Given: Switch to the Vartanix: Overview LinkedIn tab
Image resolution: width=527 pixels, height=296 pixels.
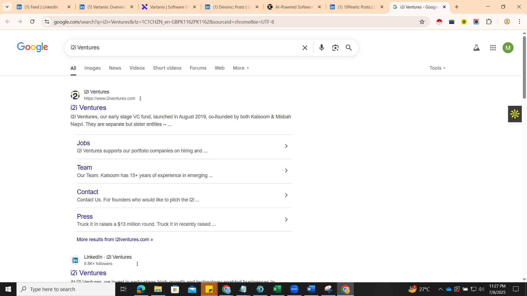Looking at the screenshot, I should 106,7.
